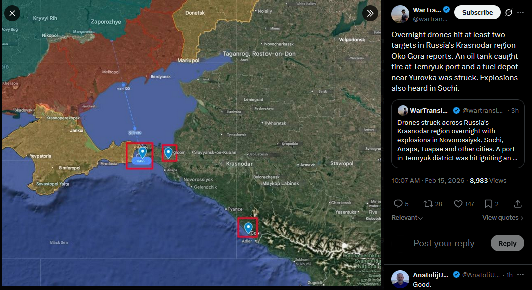Click the quoted post's small avatar
Image resolution: width=532 pixels, height=290 pixels.
(x=403, y=110)
